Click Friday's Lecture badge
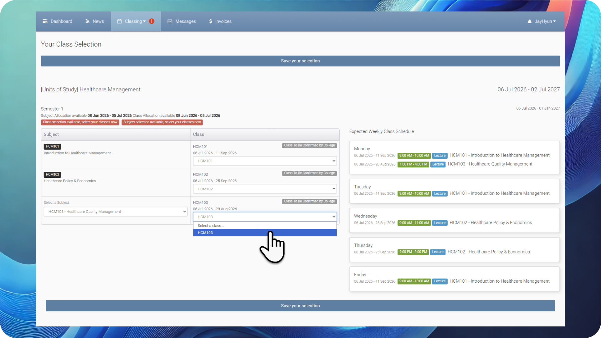601x338 pixels. (x=440, y=281)
